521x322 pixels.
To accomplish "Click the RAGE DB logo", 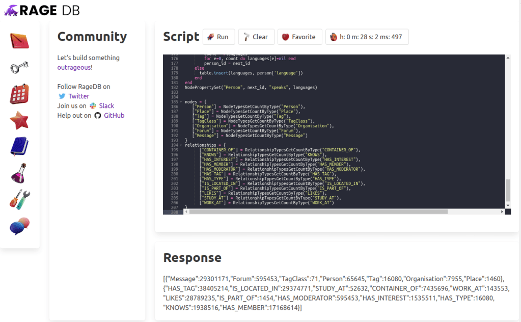I will coord(42,10).
